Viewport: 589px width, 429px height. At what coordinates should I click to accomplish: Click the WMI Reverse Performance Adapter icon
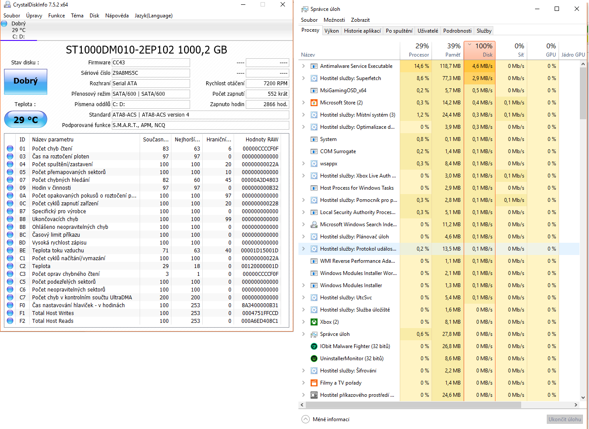(314, 261)
